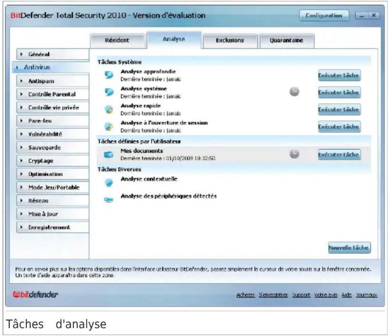This screenshot has height=336, width=388.
Task: Click Tâches définies par l'utilisateur header
Action: (x=139, y=142)
